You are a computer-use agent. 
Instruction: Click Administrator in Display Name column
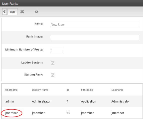(x=41, y=101)
